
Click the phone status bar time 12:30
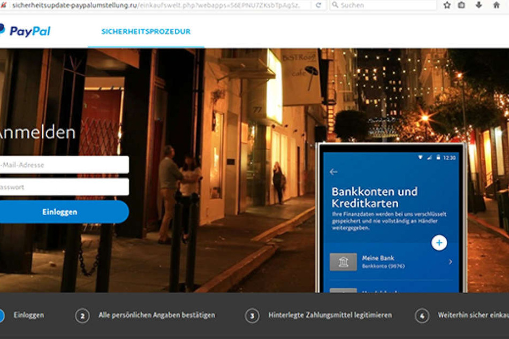[449, 158]
